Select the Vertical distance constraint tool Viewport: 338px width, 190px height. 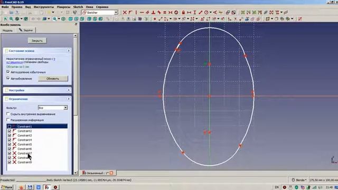(195, 13)
